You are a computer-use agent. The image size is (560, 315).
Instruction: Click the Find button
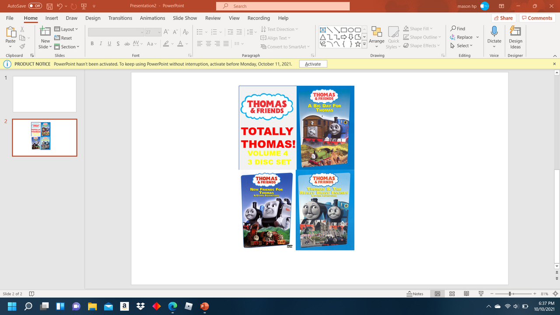pyautogui.click(x=458, y=28)
